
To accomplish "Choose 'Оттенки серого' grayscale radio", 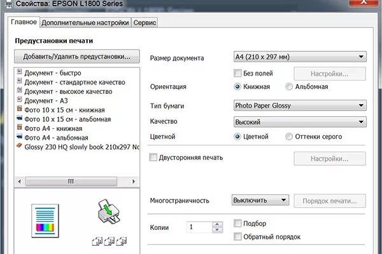I will (x=289, y=137).
